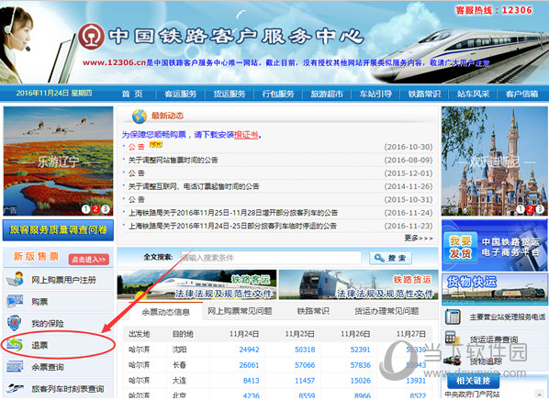The height and width of the screenshot is (400, 549).
Task: Select slide 2 on the right castle banner
Action: pos(530,209)
